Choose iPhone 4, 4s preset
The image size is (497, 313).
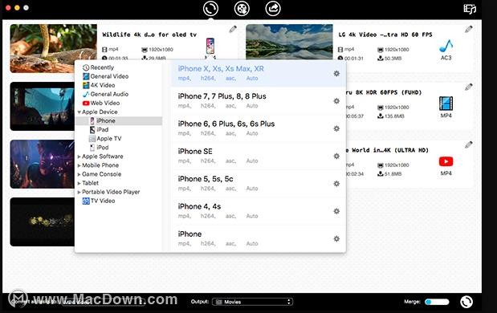(259, 211)
